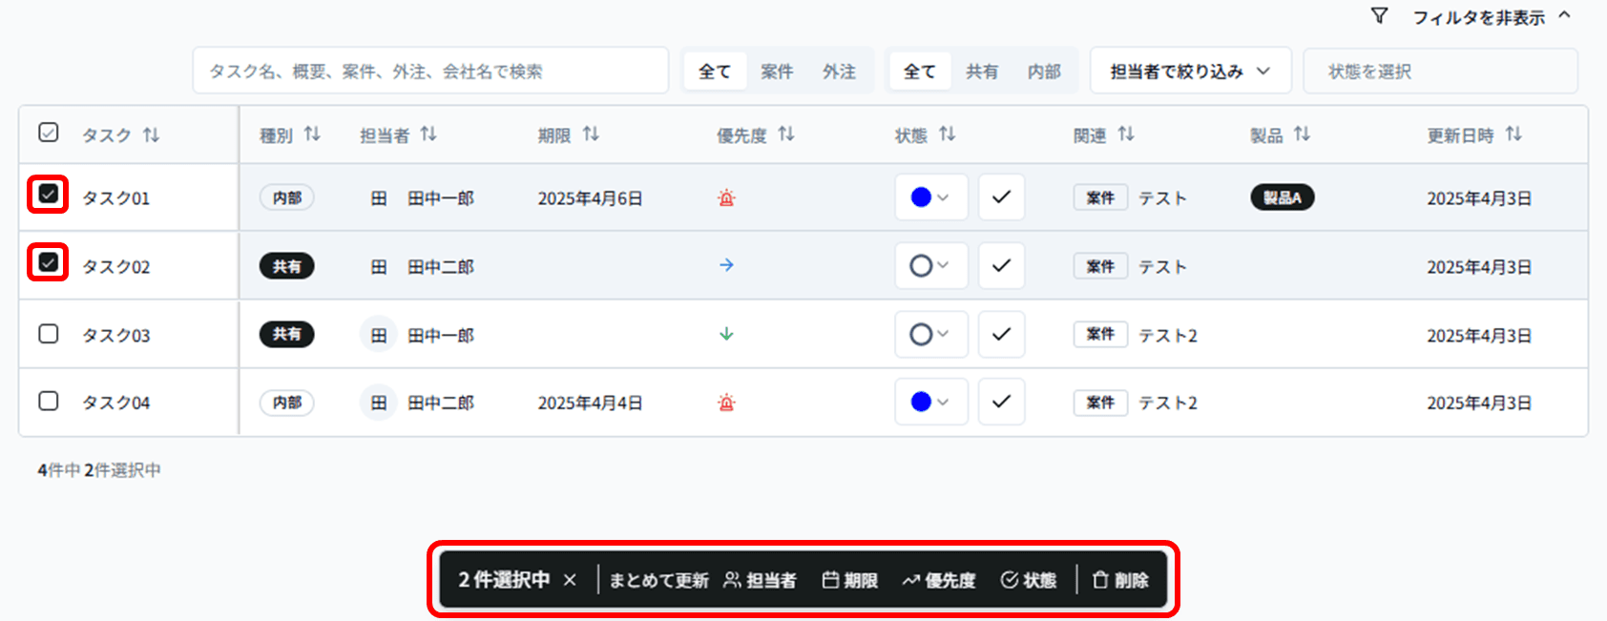Uncheck the タスク01 checkbox
Screen dimensions: 1607x621
click(49, 195)
